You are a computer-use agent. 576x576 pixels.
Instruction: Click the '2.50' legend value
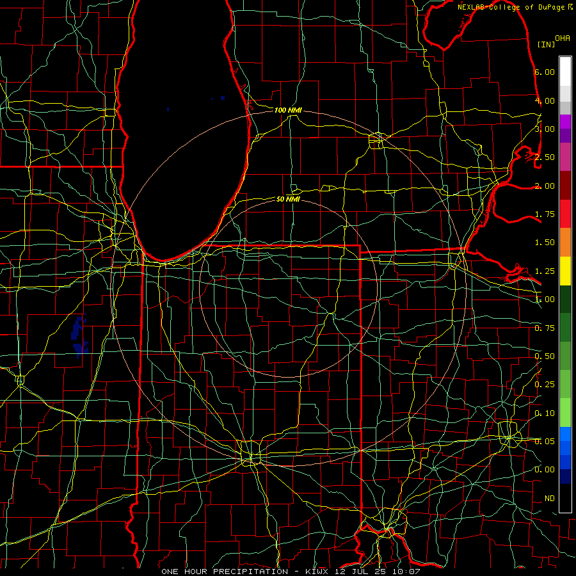(x=545, y=157)
